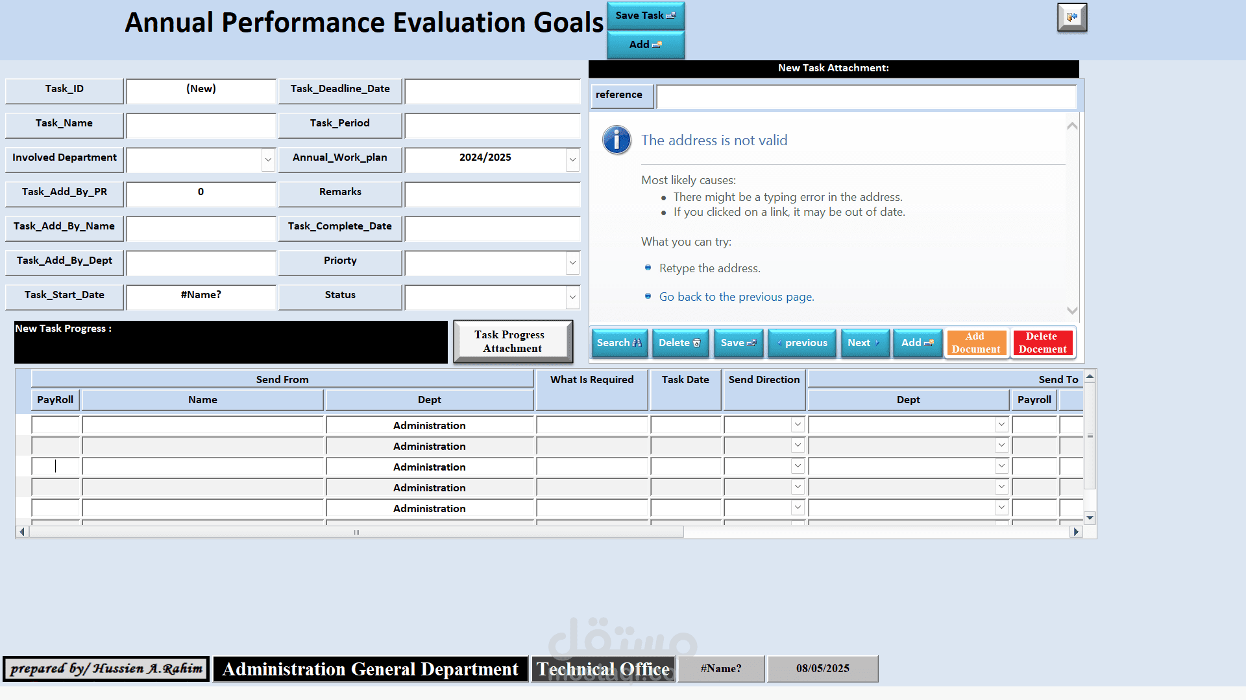Click the first row Send To Payroll cell
The width and height of the screenshot is (1246, 700).
(1034, 425)
